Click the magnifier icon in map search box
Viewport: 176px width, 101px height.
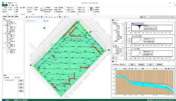(45, 21)
